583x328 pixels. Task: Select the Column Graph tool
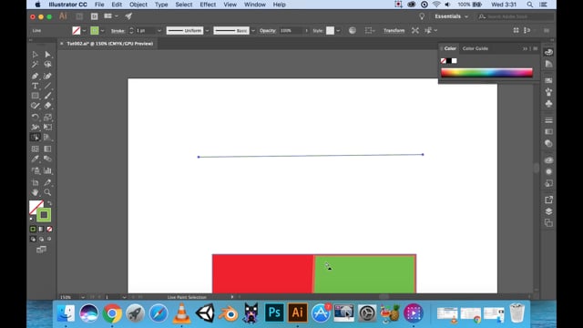(47, 170)
